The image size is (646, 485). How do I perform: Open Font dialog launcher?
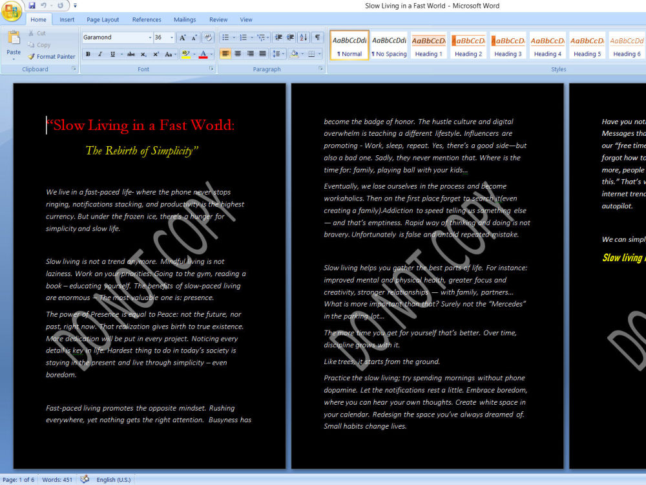[211, 69]
